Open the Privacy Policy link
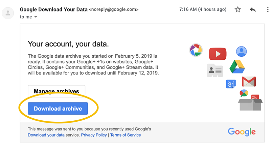This screenshot has height=148, width=272. pyautogui.click(x=94, y=135)
